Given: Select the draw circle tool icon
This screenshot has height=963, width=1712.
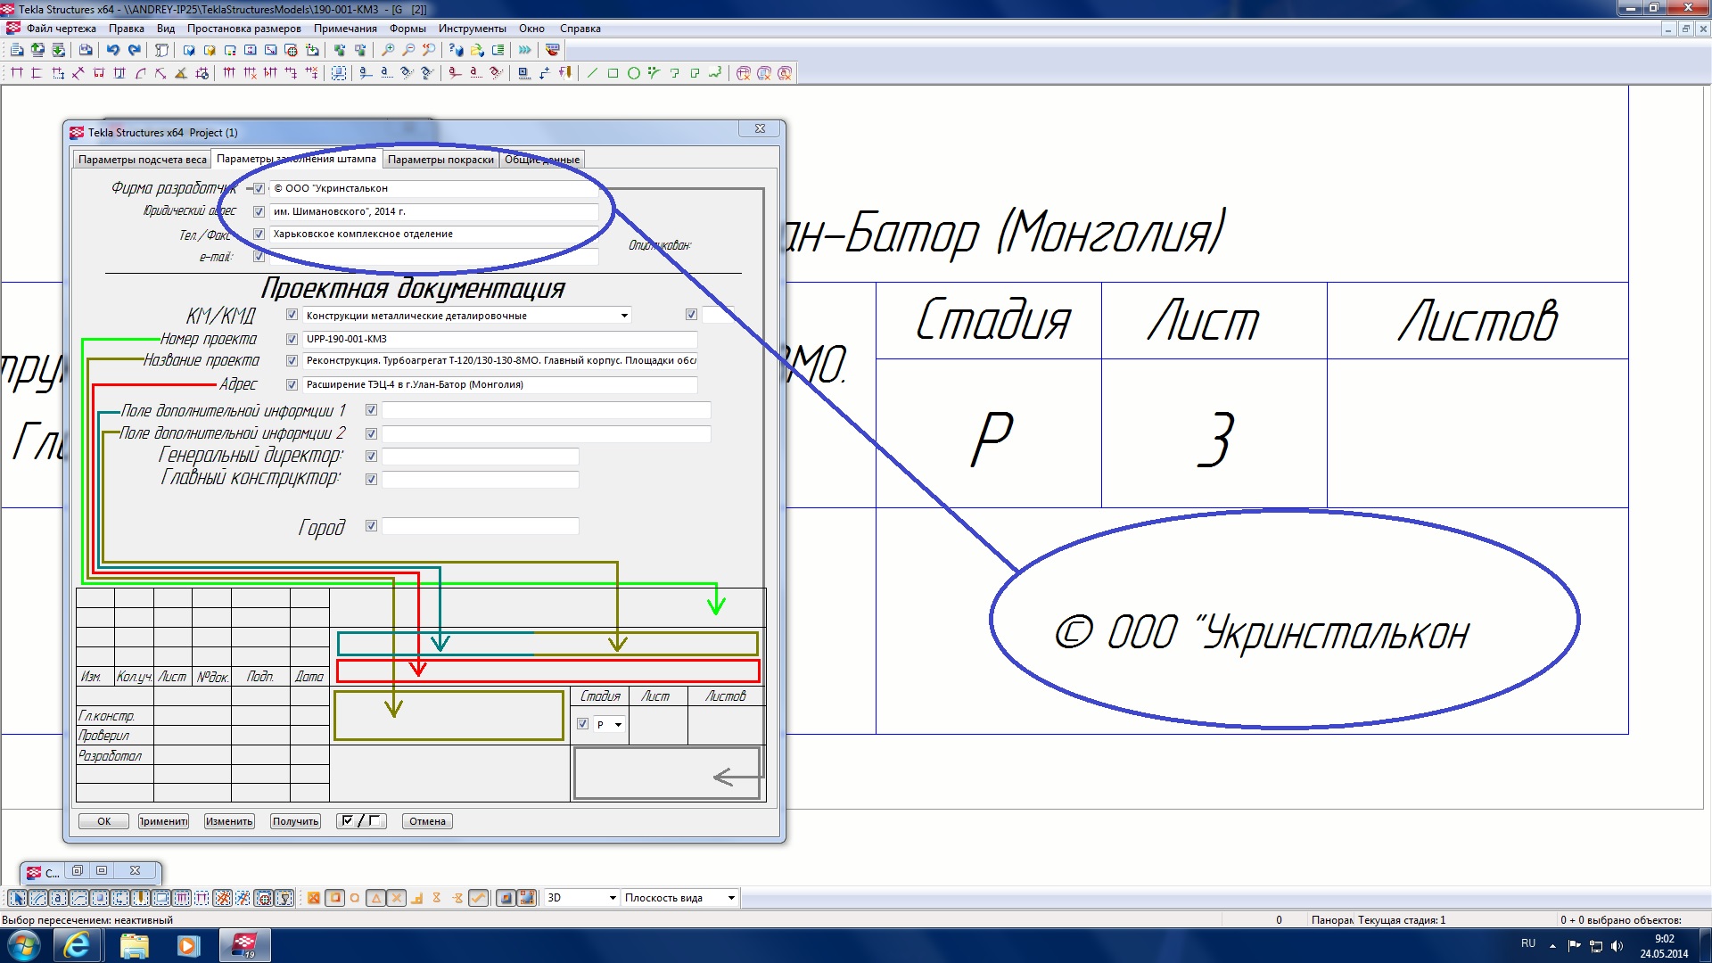Looking at the screenshot, I should tap(633, 73).
